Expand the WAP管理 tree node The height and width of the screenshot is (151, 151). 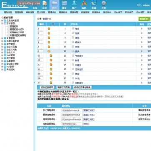point(2,67)
